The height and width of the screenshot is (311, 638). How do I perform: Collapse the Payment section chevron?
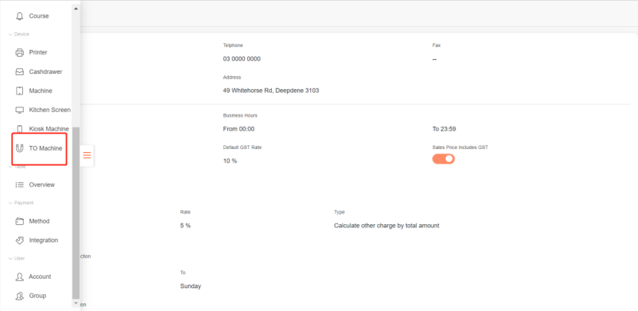point(10,203)
